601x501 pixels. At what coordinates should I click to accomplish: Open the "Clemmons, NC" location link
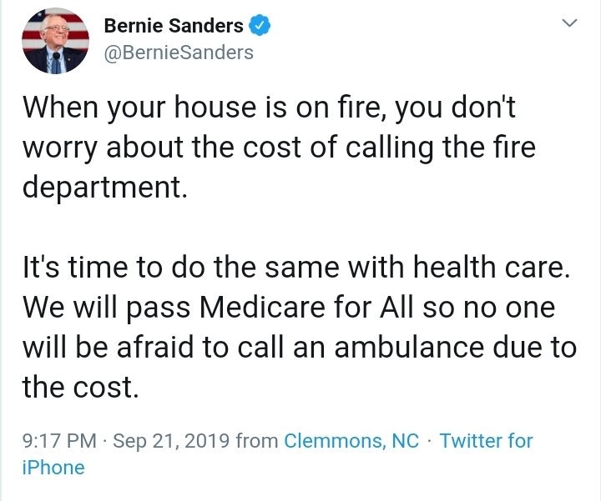351,440
